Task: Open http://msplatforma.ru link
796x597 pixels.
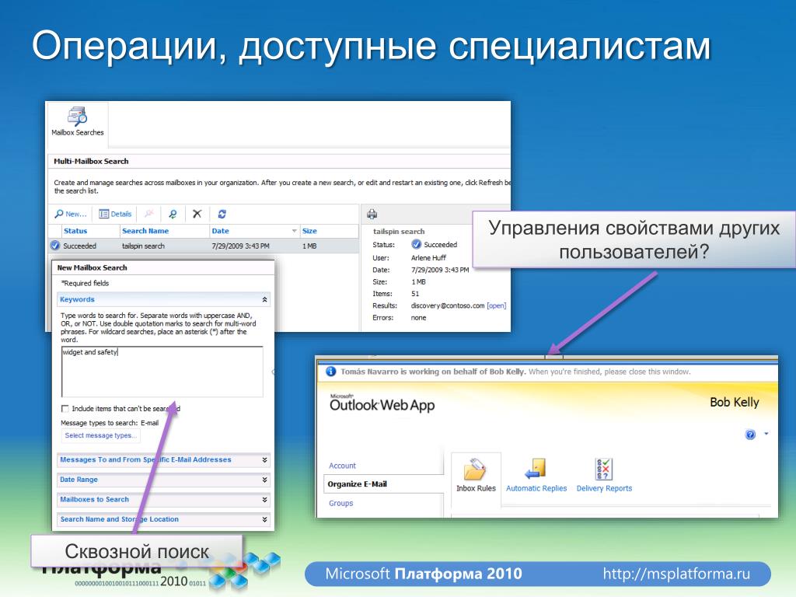Action: (x=676, y=574)
